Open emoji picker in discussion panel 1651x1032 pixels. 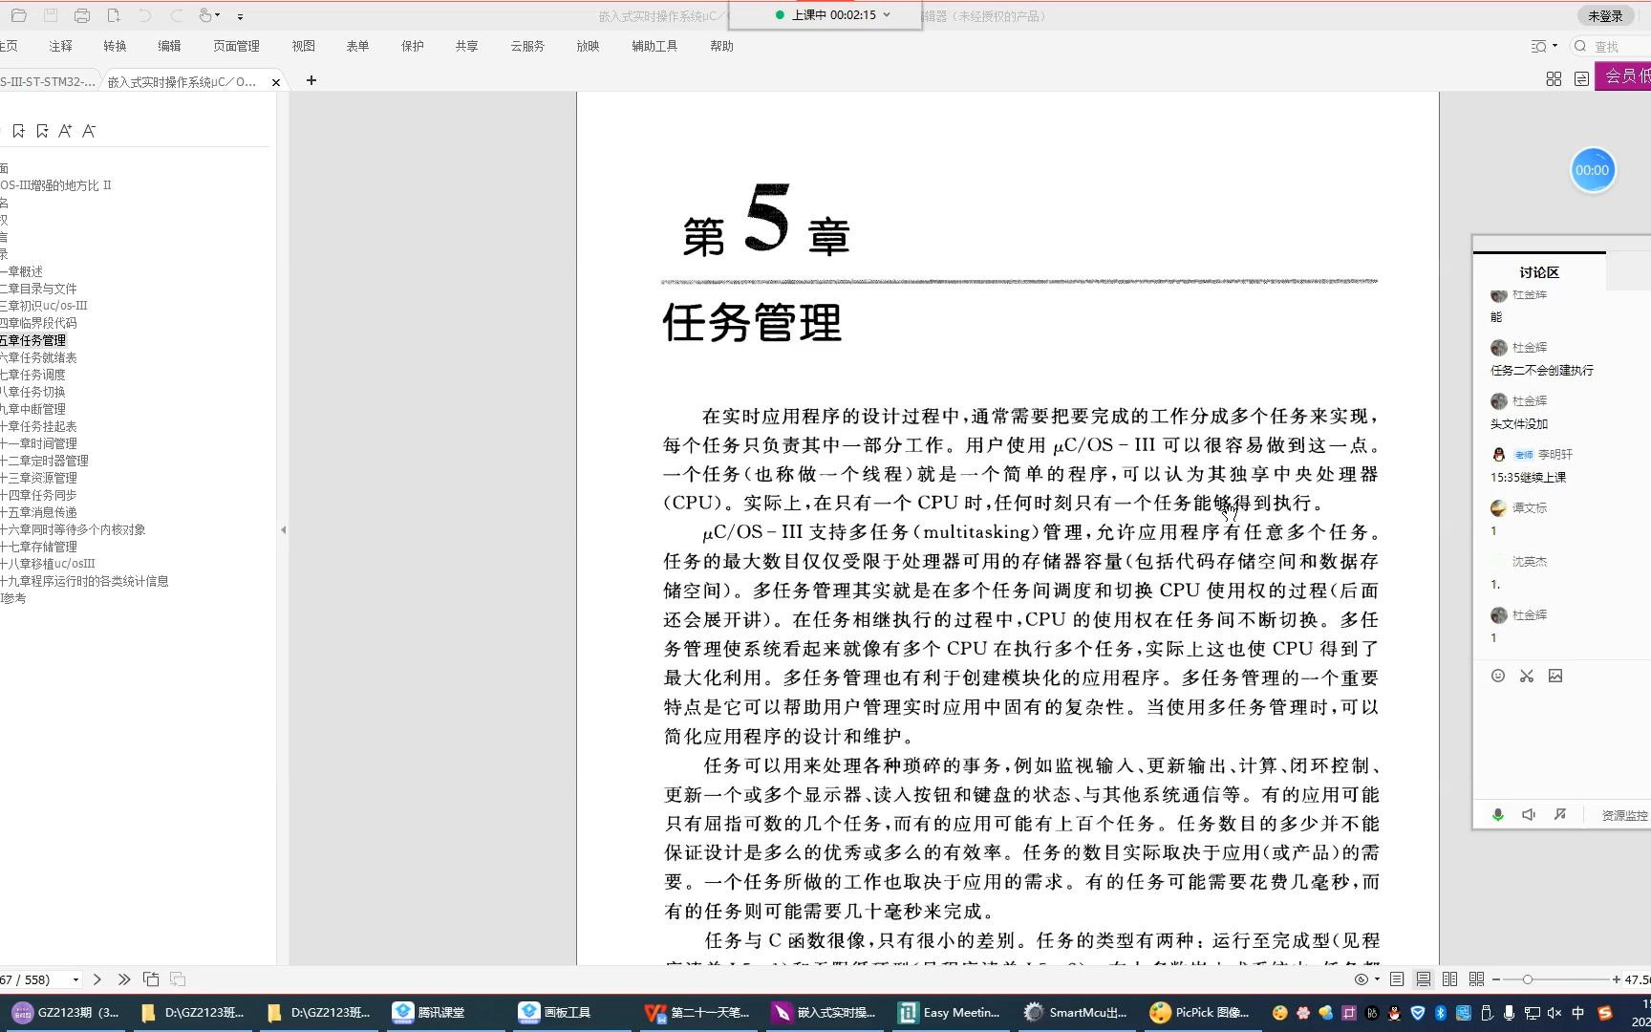tap(1498, 676)
